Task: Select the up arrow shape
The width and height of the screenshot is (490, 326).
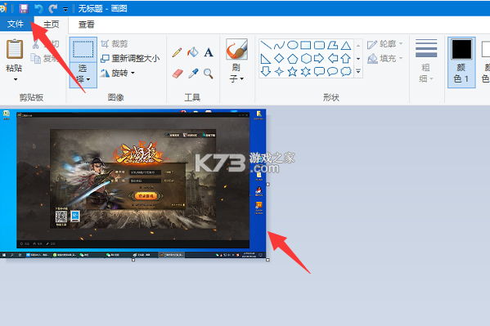Action: pos(346,58)
